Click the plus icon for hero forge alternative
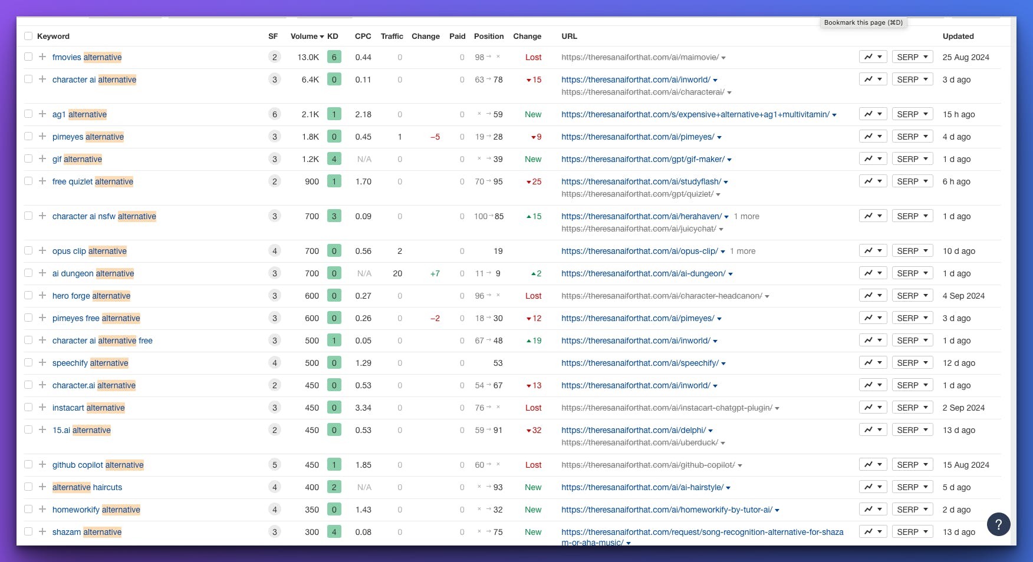Screen dimensions: 1033x562 (42, 296)
